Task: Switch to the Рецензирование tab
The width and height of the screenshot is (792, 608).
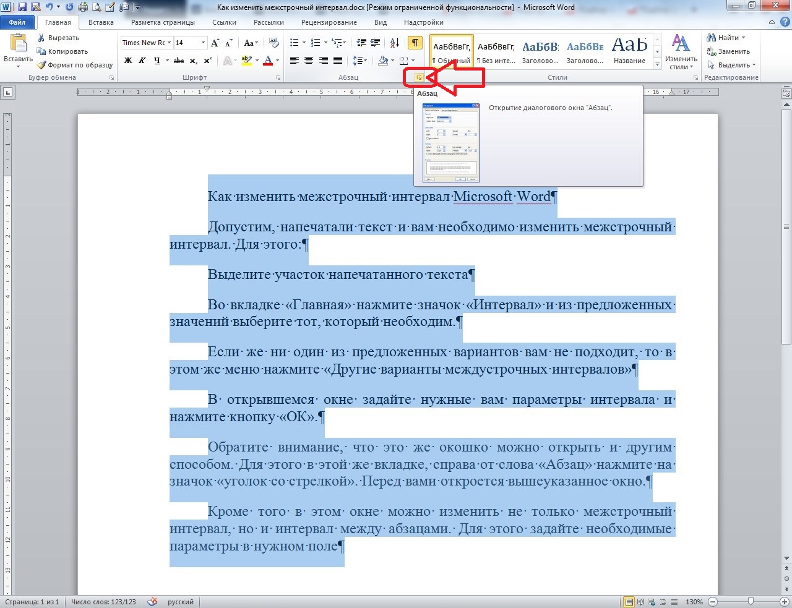Action: coord(329,22)
